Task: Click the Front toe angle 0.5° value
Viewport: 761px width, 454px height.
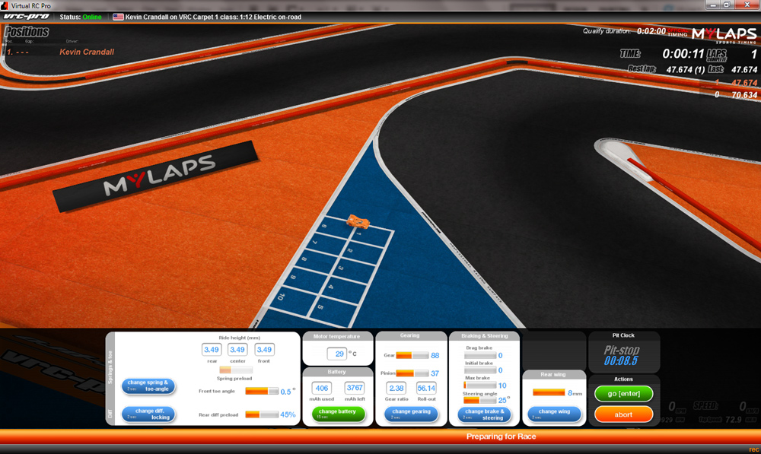Action: 288,392
